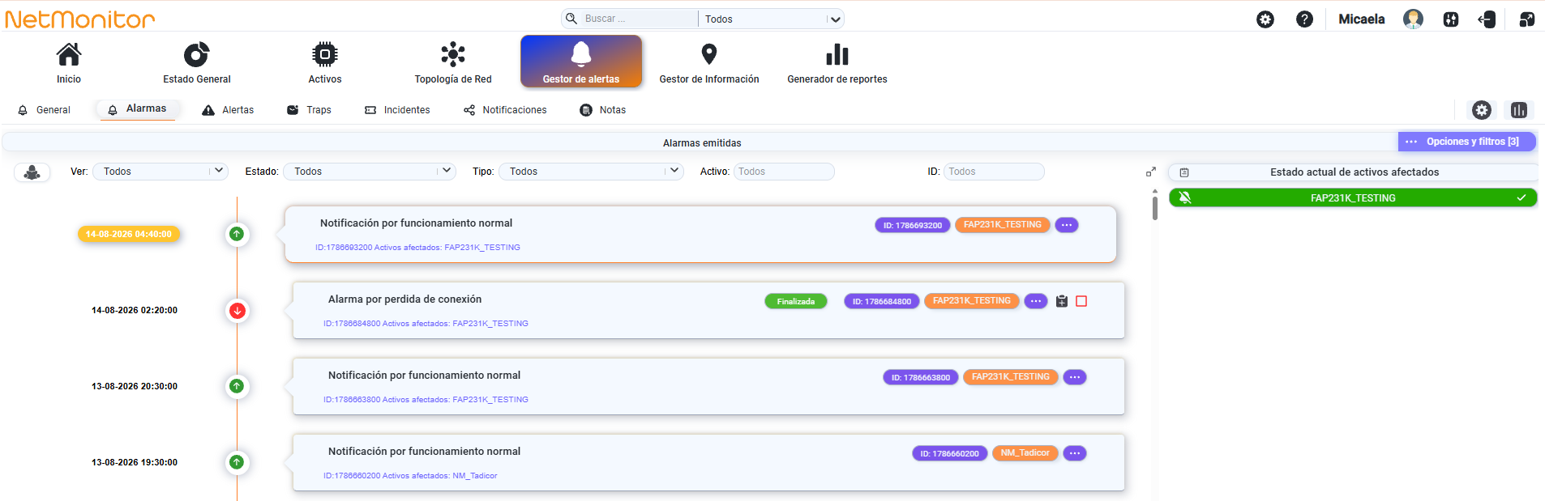Open the Inicio home section
Screen dimensions: 1545x501
[x=69, y=63]
